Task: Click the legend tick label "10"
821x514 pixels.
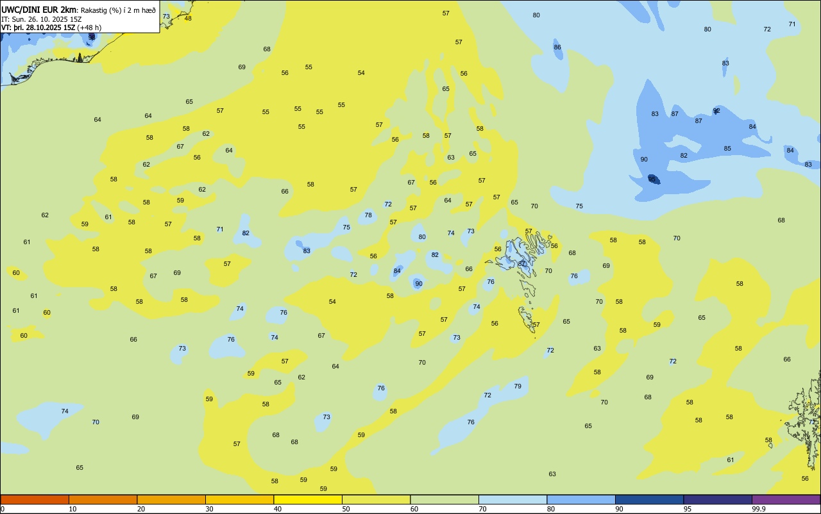Action: click(x=72, y=509)
